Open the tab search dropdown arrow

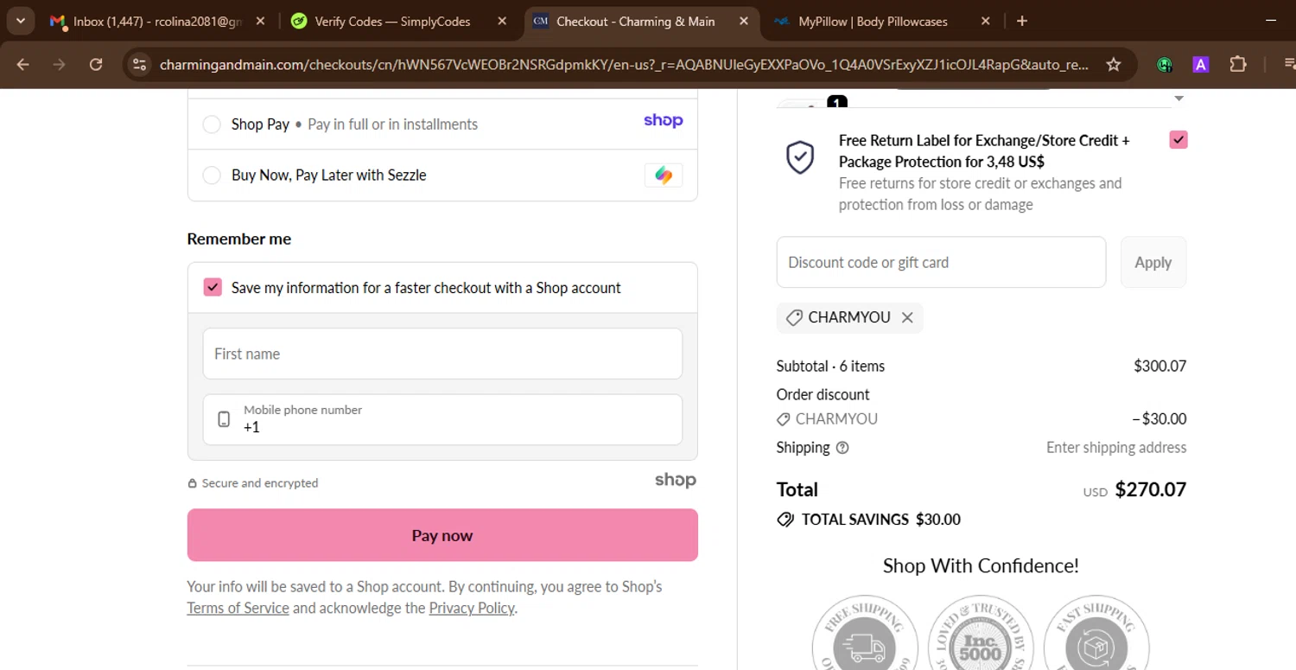click(x=20, y=21)
